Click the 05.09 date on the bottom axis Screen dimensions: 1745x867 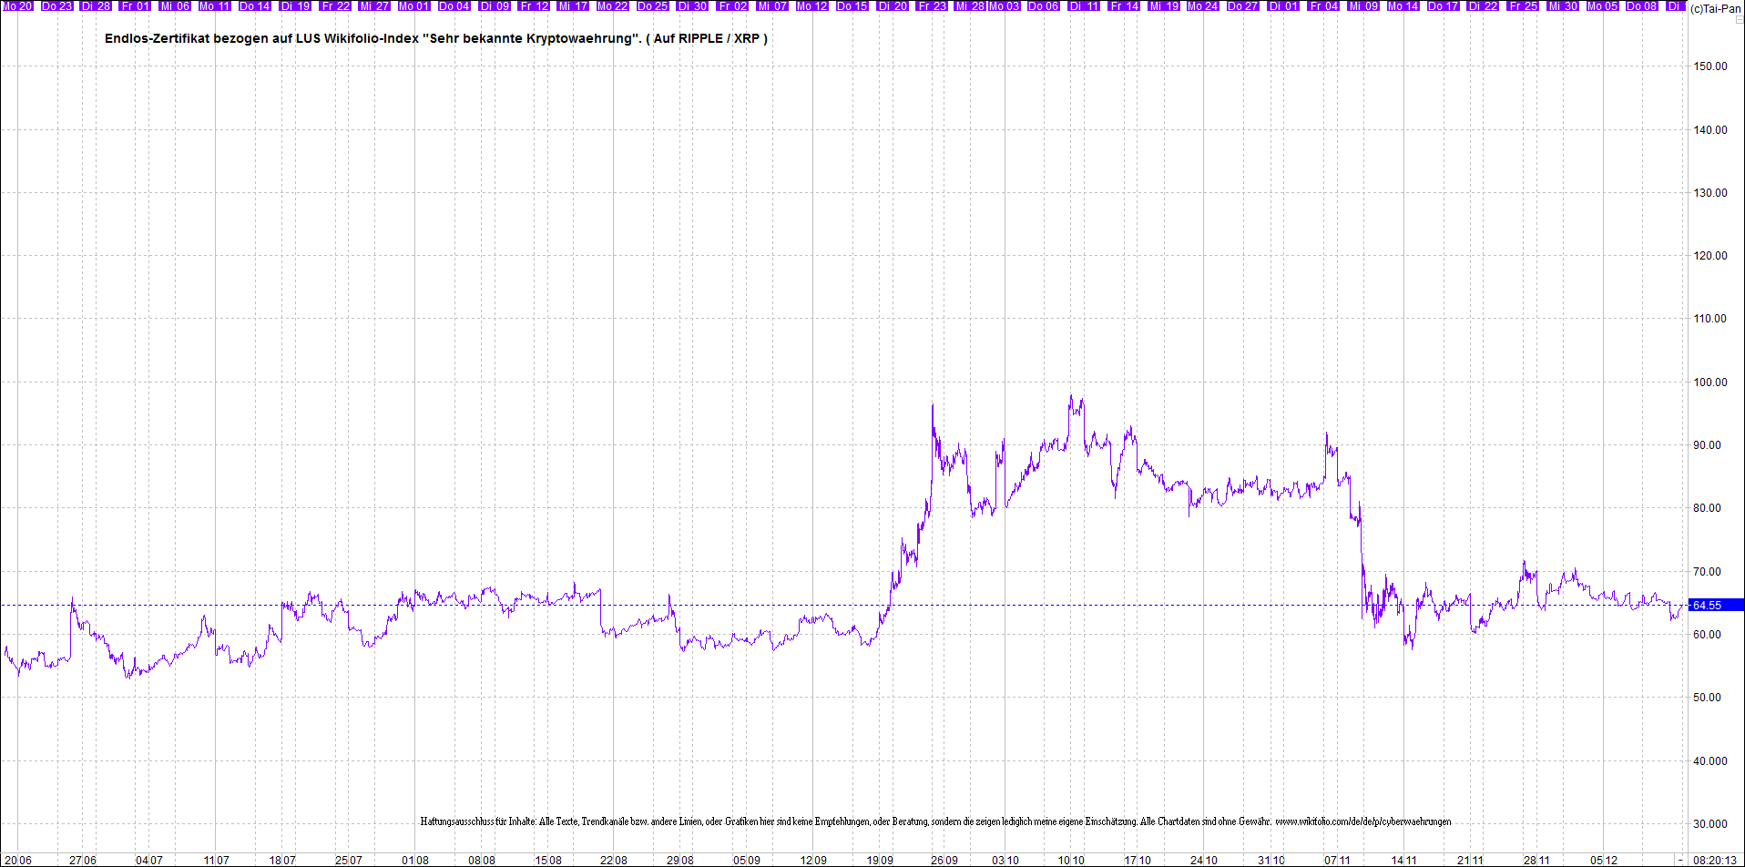click(746, 860)
